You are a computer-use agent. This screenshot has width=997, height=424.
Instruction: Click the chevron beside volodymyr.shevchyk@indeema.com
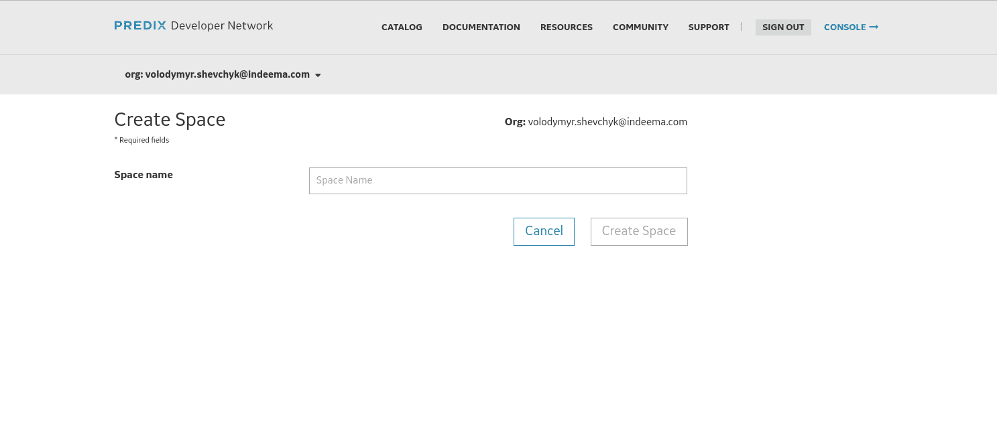click(x=318, y=75)
